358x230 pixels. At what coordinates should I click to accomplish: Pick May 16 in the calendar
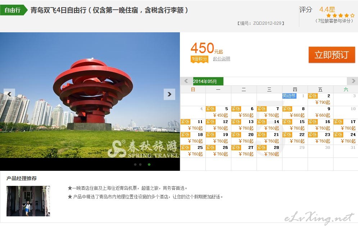(320, 125)
